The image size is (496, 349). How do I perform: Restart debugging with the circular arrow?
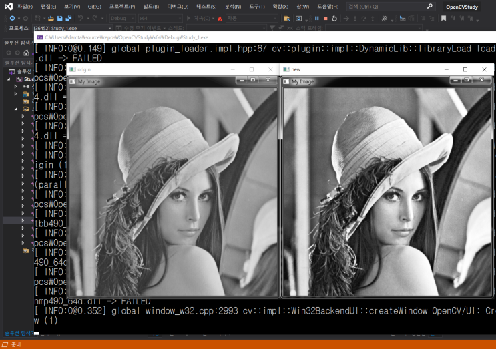pos(334,19)
